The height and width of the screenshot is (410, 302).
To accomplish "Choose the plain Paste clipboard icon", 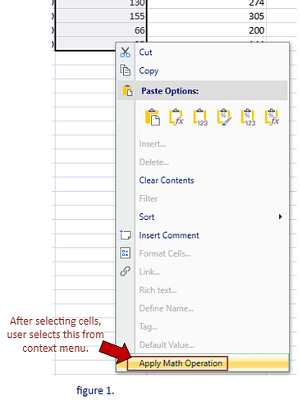I will click(153, 117).
